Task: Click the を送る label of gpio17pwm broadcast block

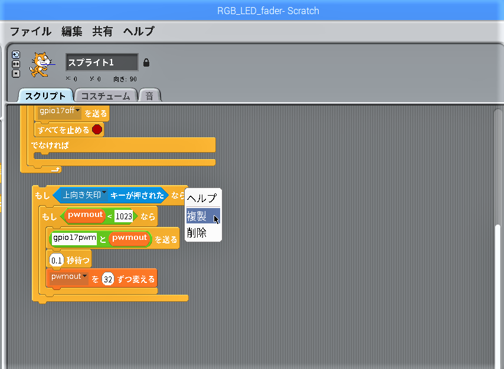Action: (x=166, y=239)
